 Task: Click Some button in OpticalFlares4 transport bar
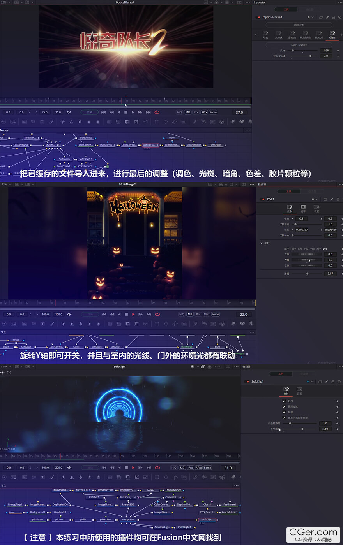(x=213, y=112)
